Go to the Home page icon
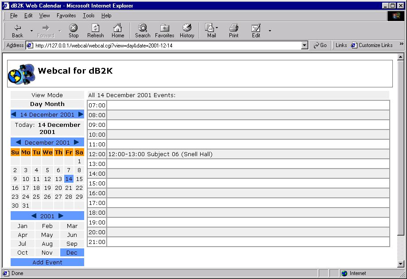This screenshot has height=279, width=407. (118, 31)
